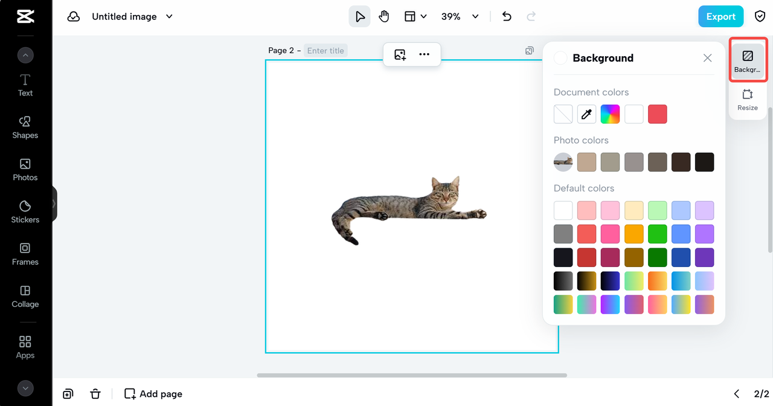Open the rainbow custom color picker
This screenshot has width=773, height=406.
pos(610,114)
